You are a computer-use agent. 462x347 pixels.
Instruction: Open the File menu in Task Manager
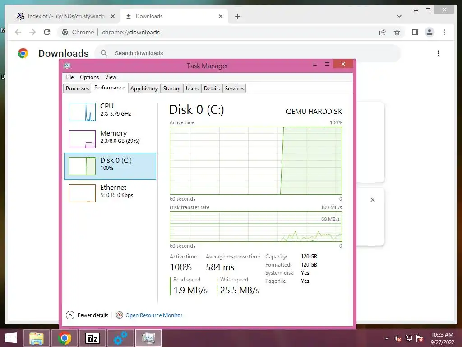point(69,77)
